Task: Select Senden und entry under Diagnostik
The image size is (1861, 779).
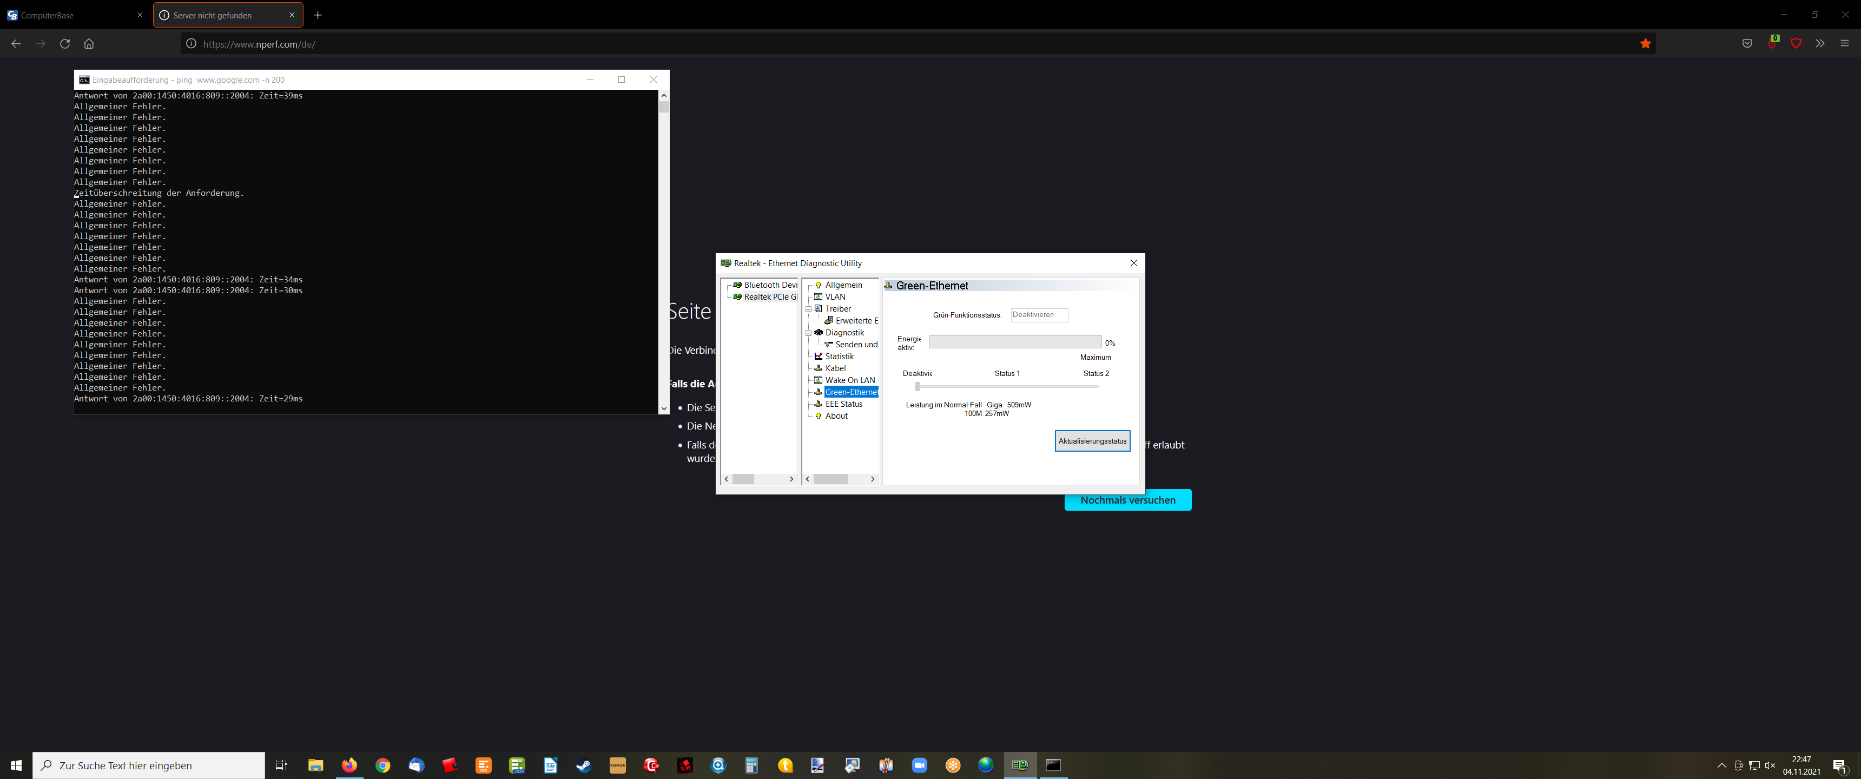Action: point(856,345)
